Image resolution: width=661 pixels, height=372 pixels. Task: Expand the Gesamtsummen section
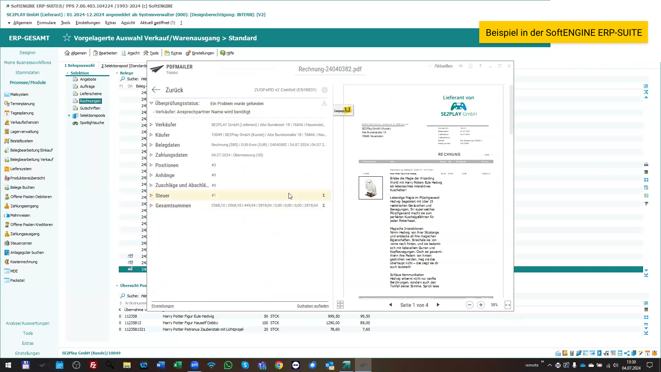[151, 205]
